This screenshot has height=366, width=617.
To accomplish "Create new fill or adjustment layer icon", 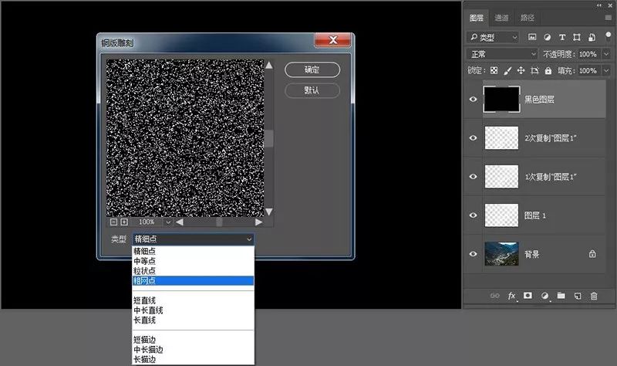I will (545, 296).
